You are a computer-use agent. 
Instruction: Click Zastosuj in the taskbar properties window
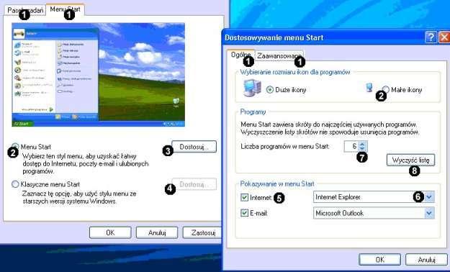pos(202,232)
